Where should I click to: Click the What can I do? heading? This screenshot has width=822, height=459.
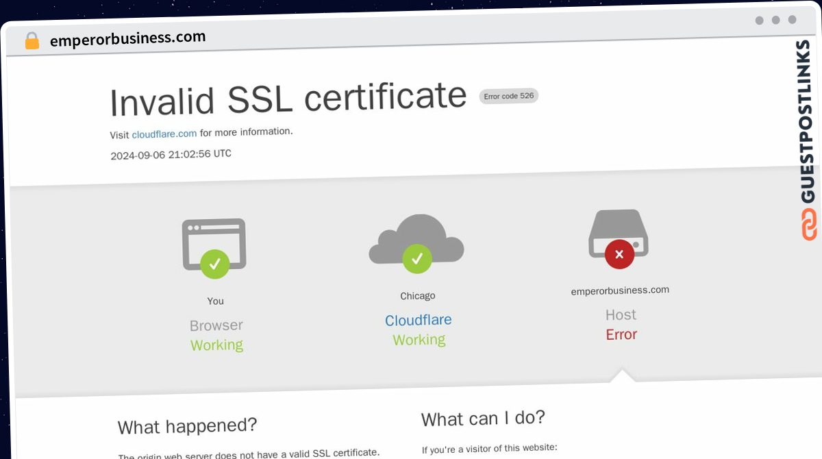[483, 419]
